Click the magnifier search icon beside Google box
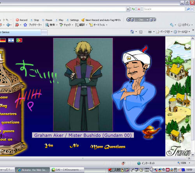Viewport: 195px width, 173px height. pyautogui.click(x=188, y=9)
